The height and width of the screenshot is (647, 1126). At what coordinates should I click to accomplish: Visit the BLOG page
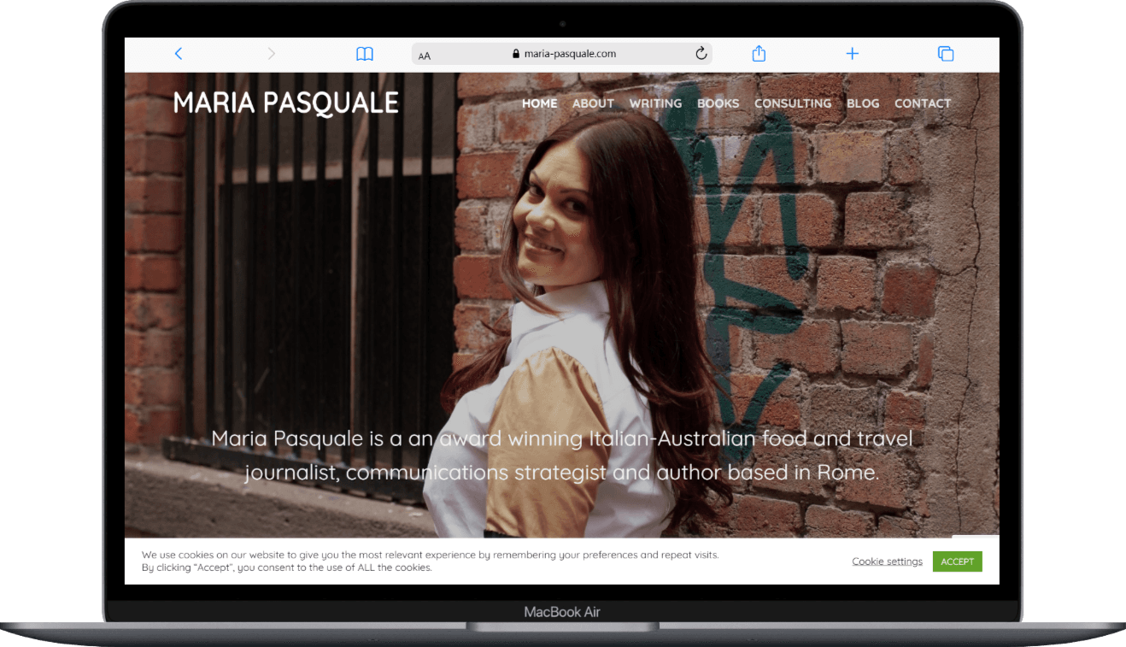[863, 103]
